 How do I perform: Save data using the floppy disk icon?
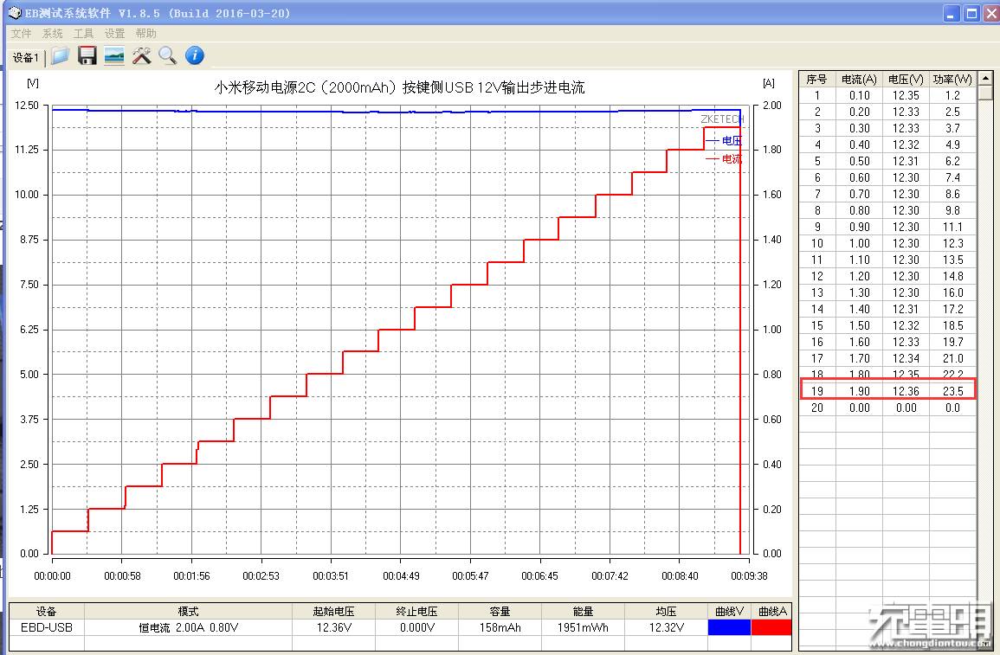[x=87, y=56]
